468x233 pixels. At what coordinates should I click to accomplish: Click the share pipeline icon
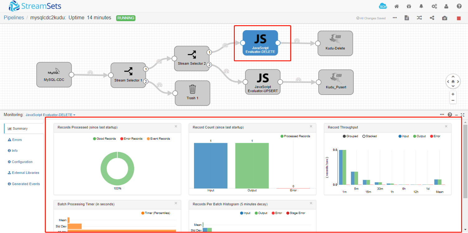coord(432,18)
